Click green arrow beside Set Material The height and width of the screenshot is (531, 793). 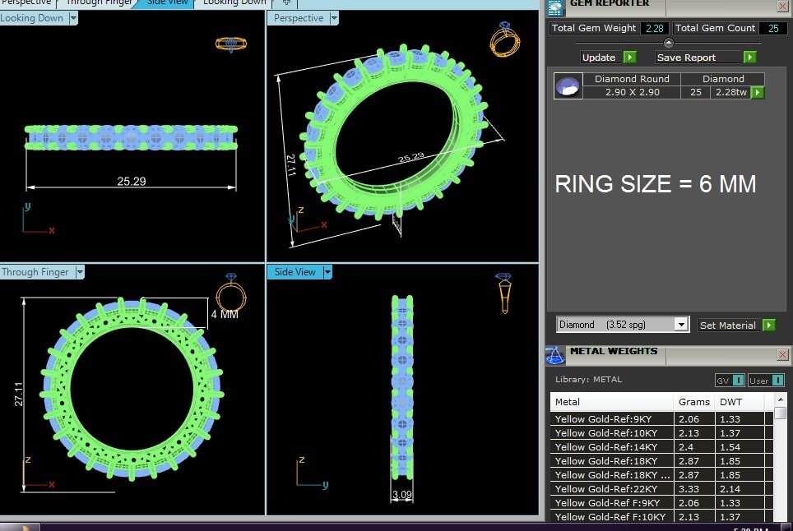point(769,325)
